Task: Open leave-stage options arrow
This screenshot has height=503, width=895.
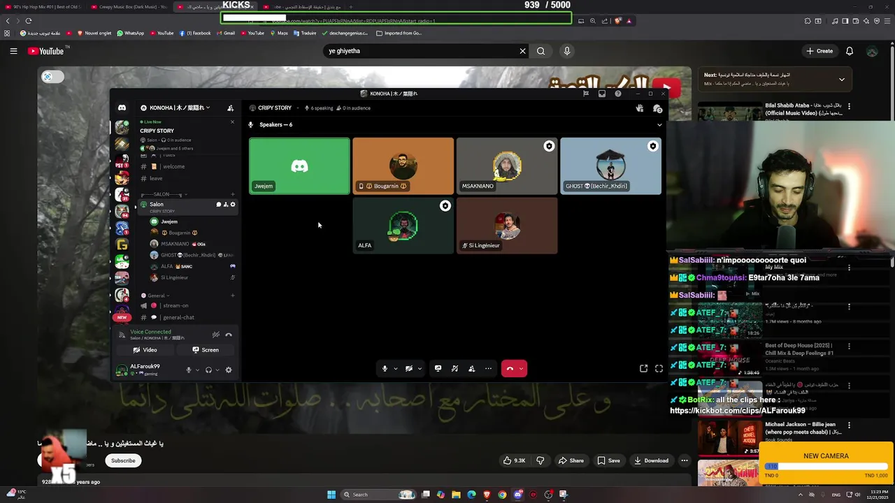Action: tap(521, 368)
